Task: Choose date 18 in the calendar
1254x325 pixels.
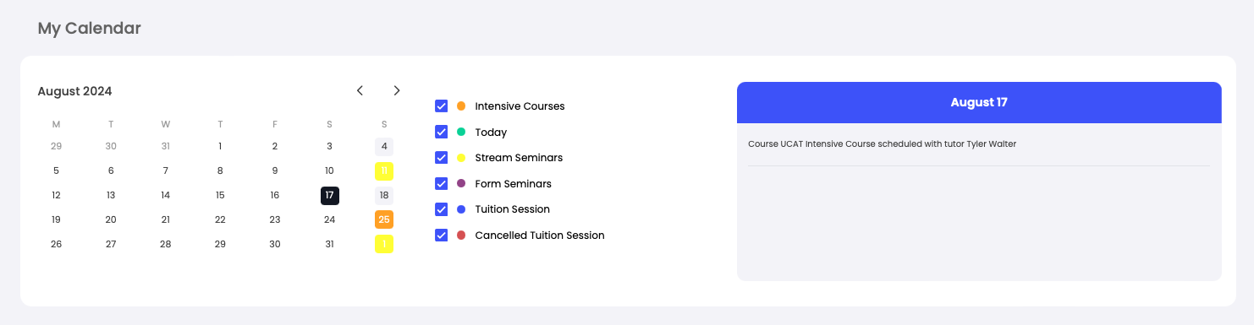Action: (x=384, y=195)
